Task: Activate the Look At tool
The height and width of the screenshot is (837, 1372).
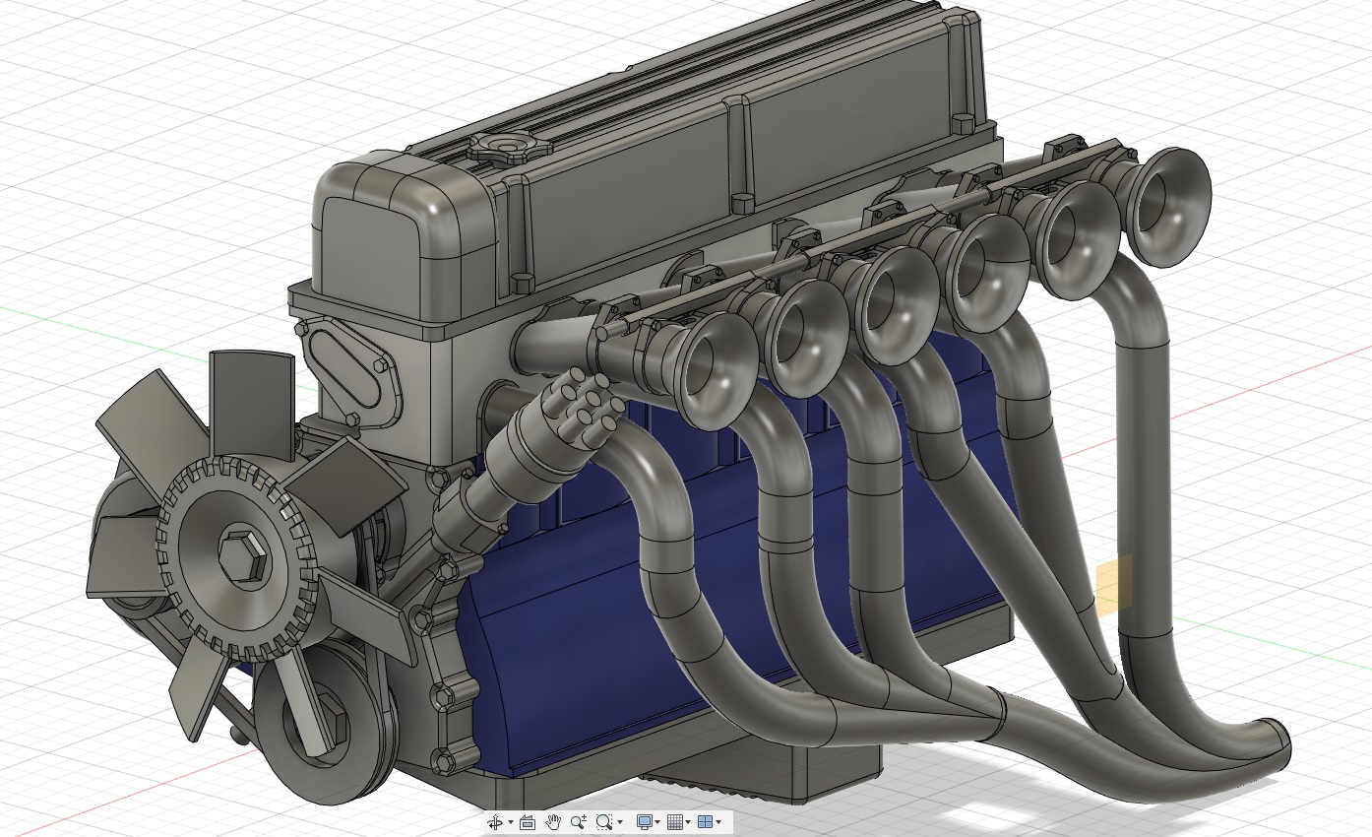Action: pos(528,821)
